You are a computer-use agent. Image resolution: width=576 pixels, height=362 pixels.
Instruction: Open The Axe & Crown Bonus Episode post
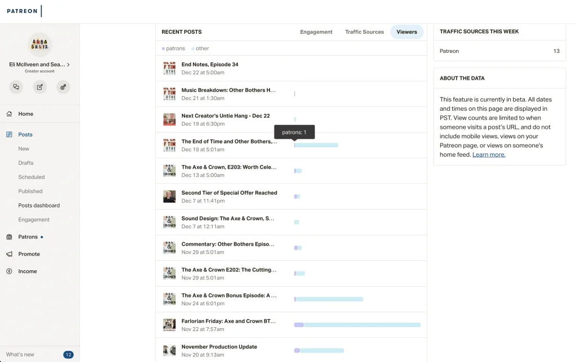[229, 296]
